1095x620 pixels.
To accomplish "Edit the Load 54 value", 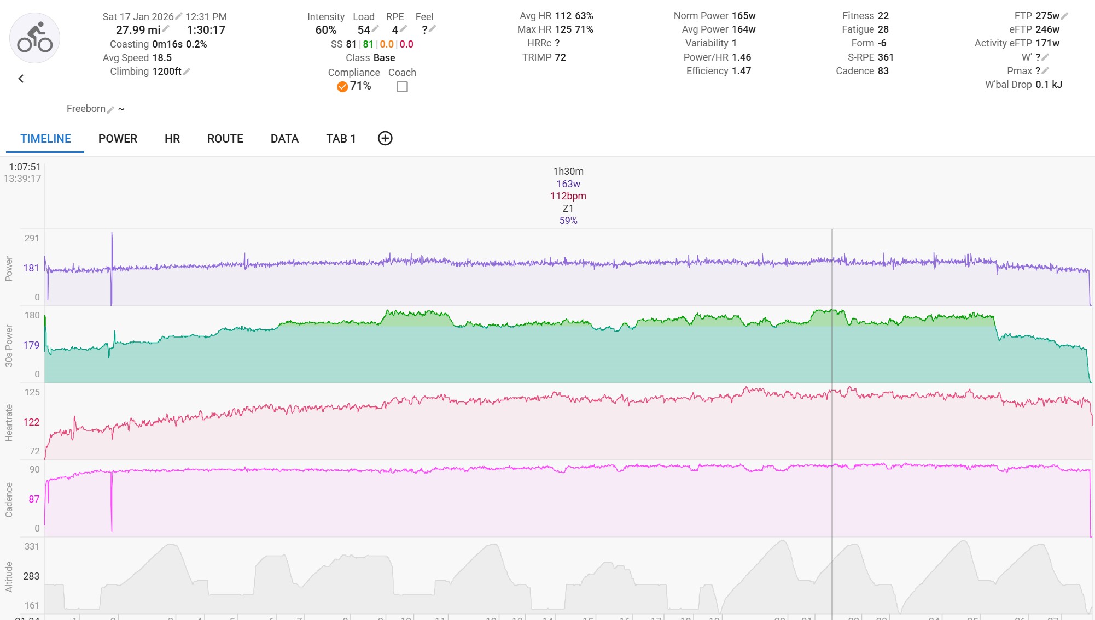I will 375,29.
